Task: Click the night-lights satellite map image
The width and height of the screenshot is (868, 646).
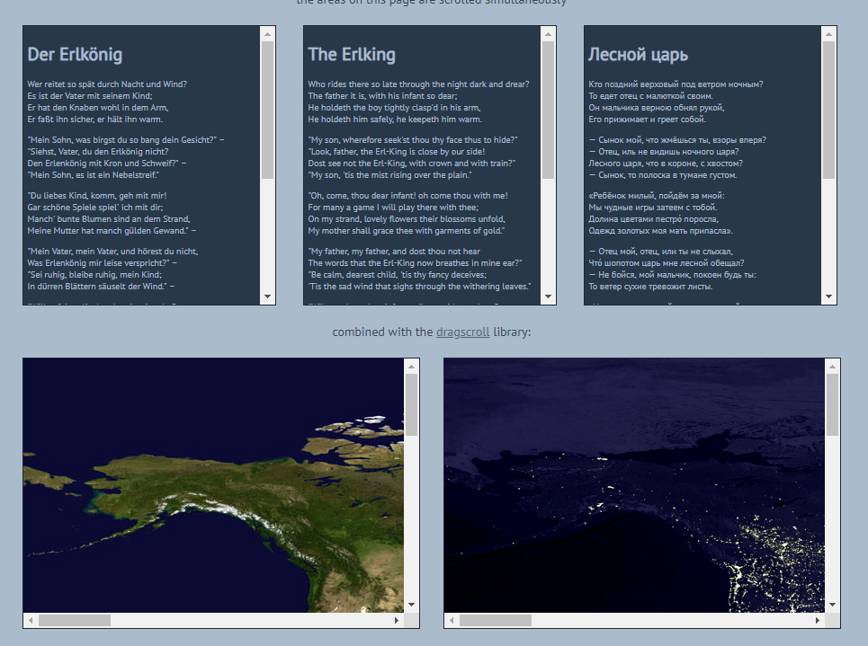Action: pyautogui.click(x=634, y=485)
